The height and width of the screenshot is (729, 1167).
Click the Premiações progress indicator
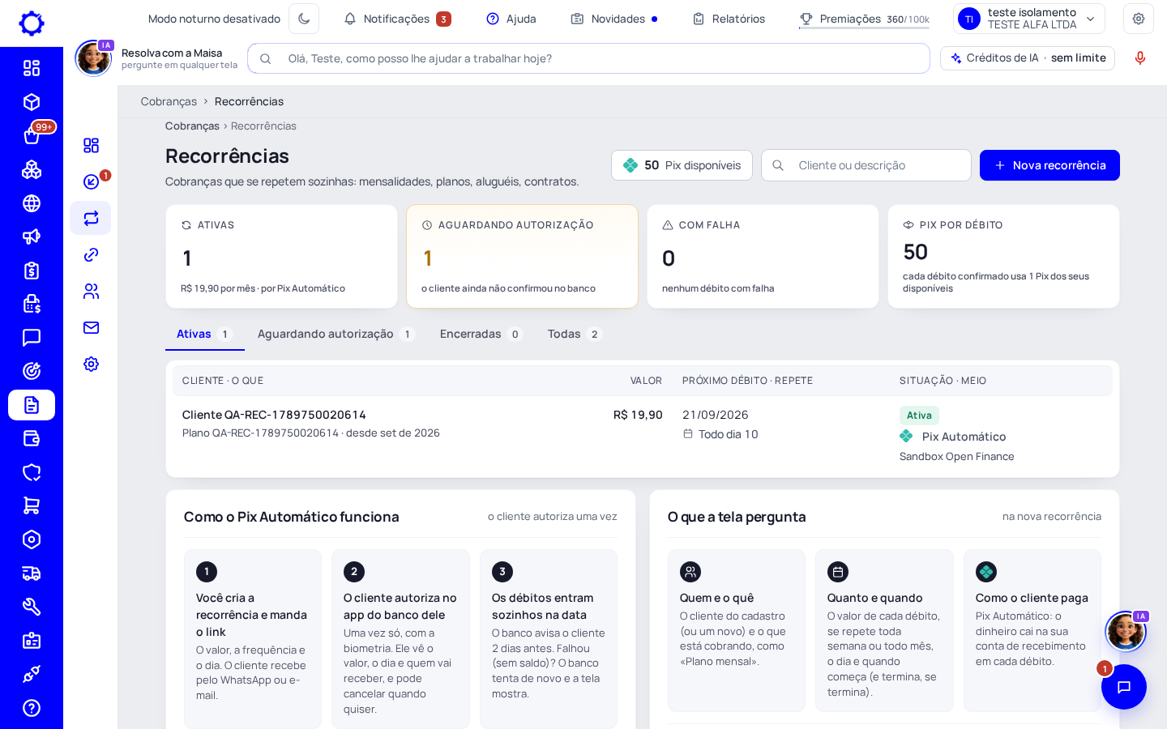864,19
